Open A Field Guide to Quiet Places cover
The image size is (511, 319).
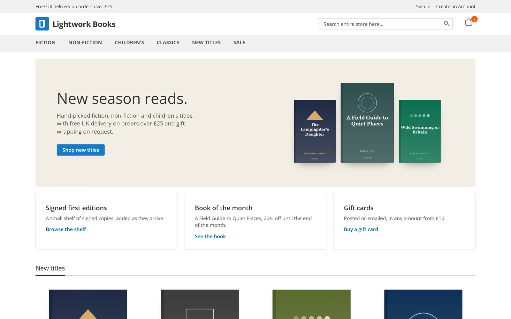(367, 123)
